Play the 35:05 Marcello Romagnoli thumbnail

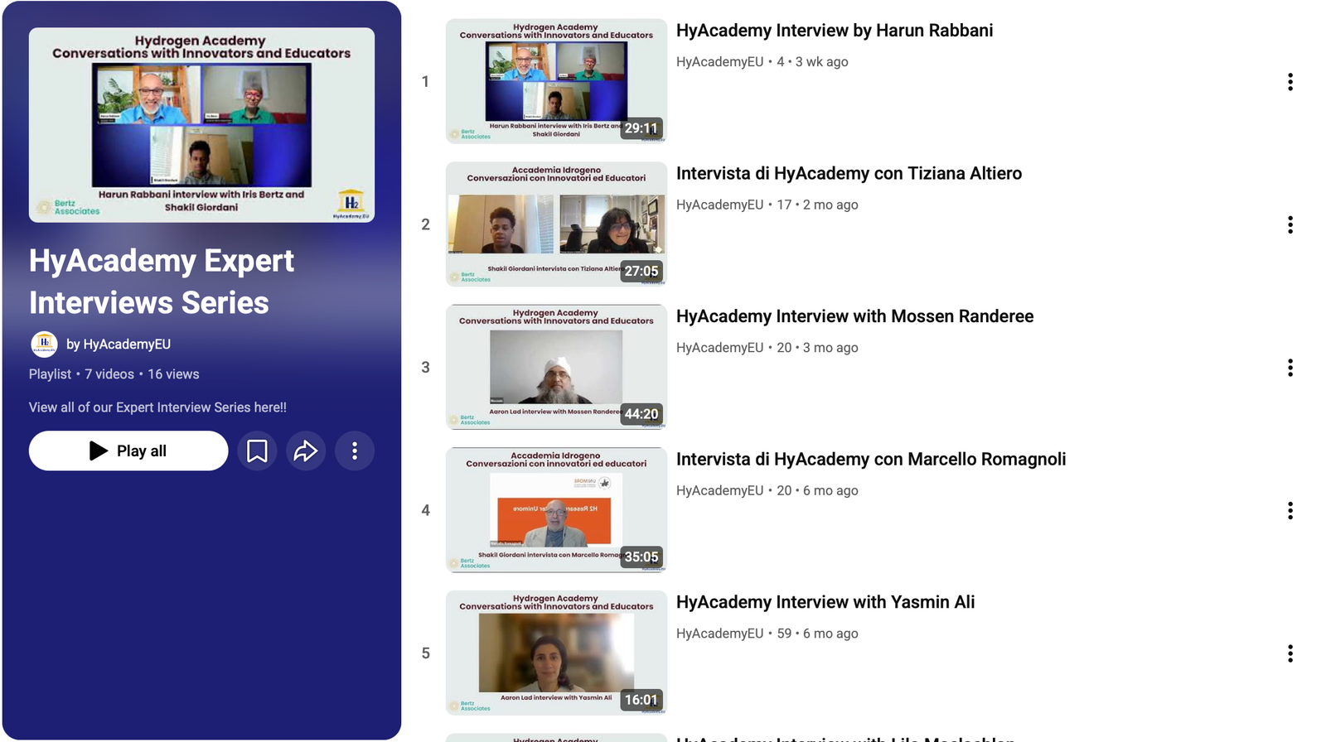[x=556, y=510]
